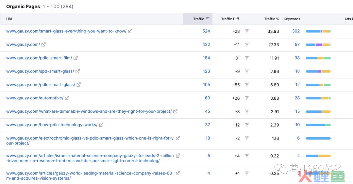Click filter icon in the +1 traffic diff row
Viewport: 353px width, 184px height.
pos(247,174)
